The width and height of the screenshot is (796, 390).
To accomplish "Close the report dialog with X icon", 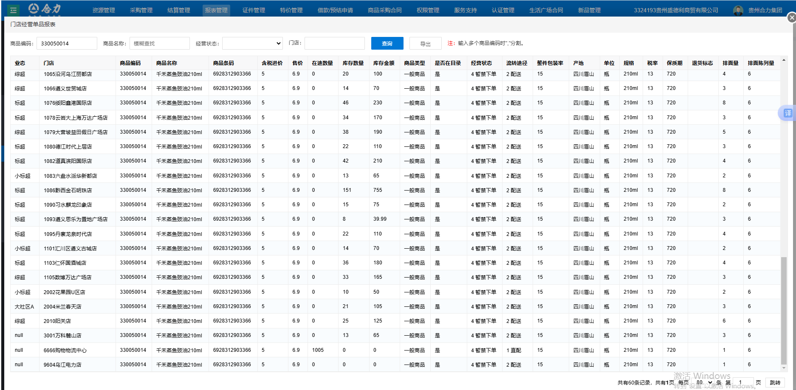I will (x=791, y=18).
